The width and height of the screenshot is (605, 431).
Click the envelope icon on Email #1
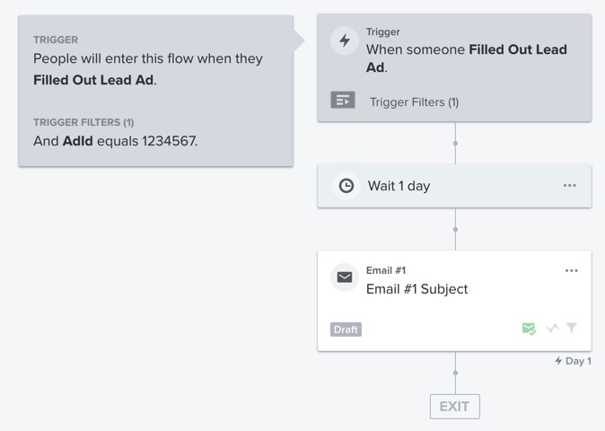345,277
